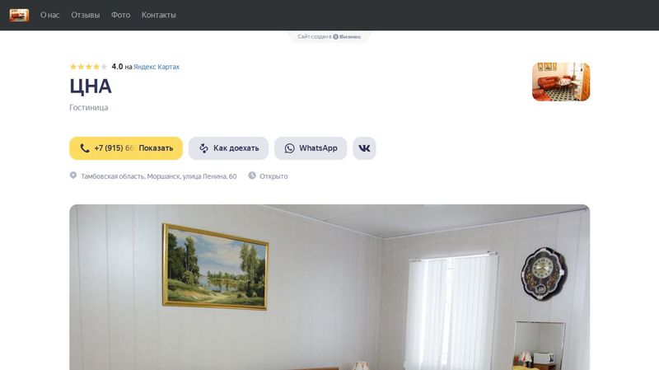The height and width of the screenshot is (370, 659).
Task: Click the location pin next to the address
Action: (x=73, y=176)
